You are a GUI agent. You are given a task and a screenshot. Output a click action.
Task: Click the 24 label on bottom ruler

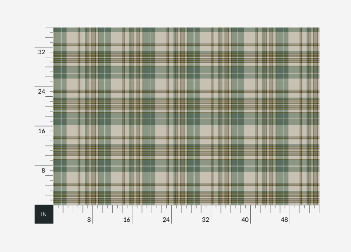coord(166,220)
